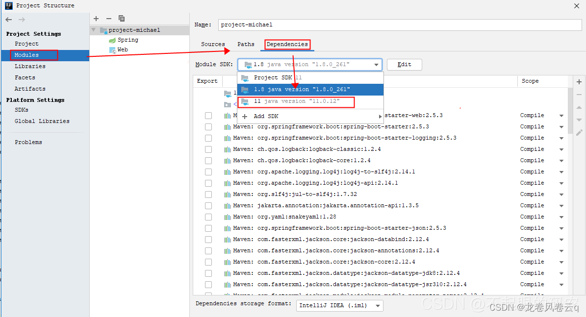This screenshot has width=586, height=317.
Task: Click library icon of logback-classic:1.2.4
Action: tap(227, 149)
